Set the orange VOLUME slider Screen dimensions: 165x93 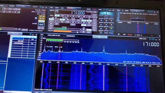pyautogui.click(x=67, y=31)
